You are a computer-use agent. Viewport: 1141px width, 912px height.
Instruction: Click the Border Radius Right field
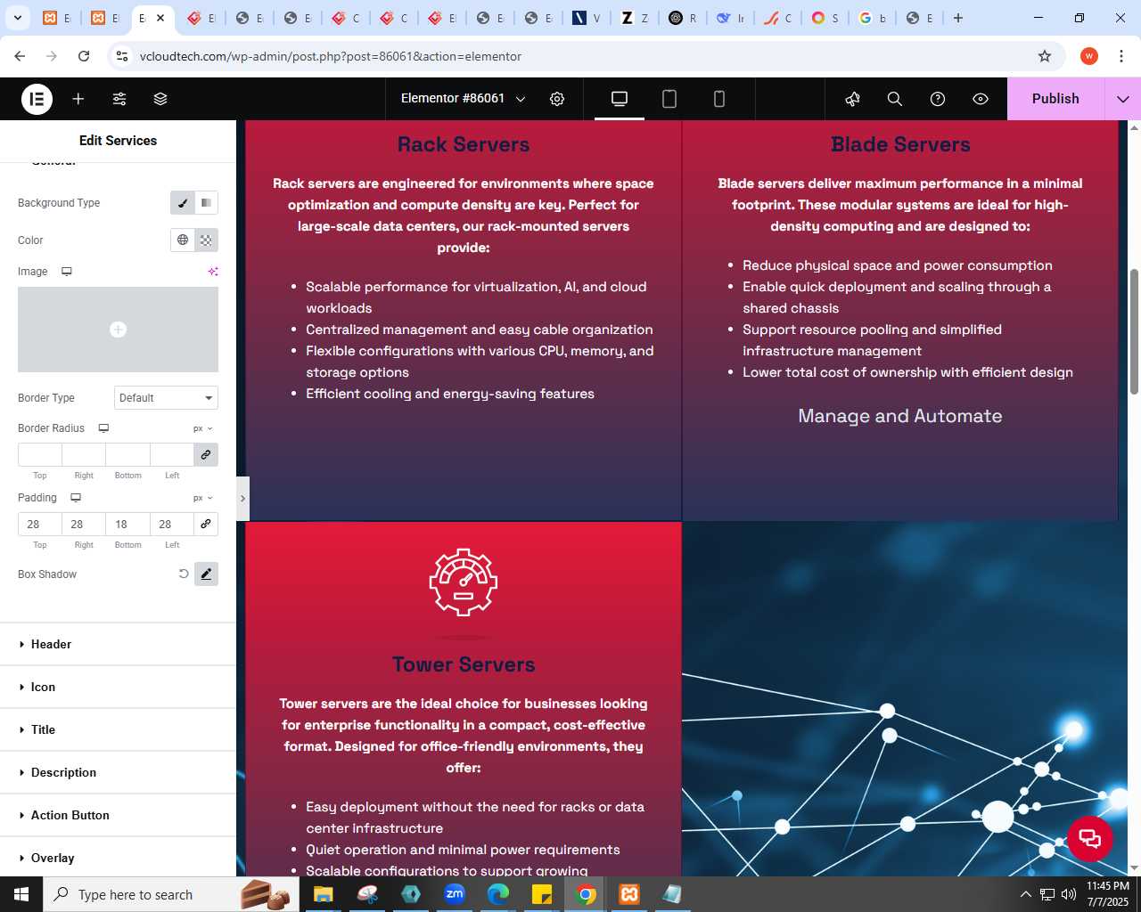point(84,454)
